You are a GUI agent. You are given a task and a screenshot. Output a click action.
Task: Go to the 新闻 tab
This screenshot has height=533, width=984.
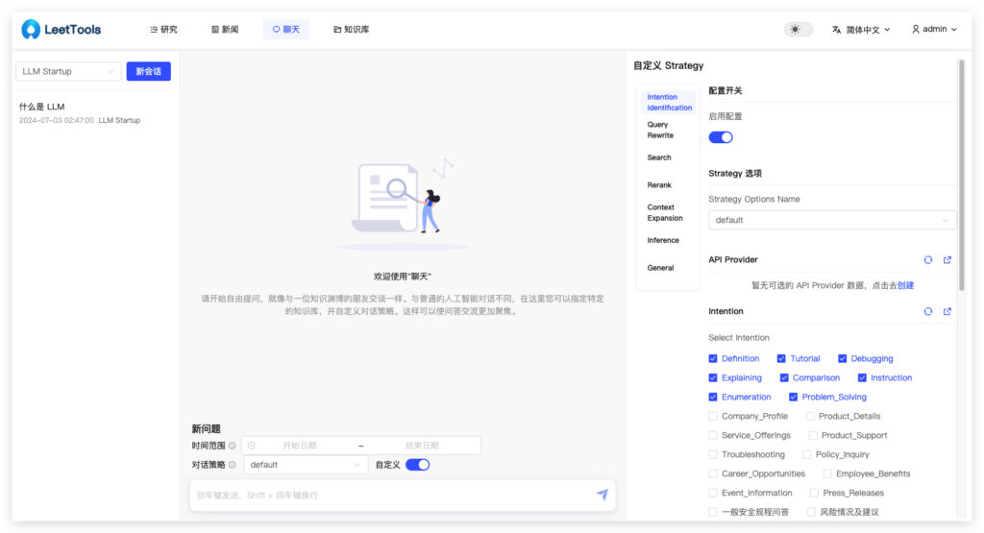click(225, 30)
